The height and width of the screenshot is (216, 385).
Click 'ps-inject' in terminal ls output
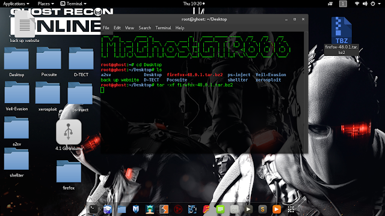point(239,74)
